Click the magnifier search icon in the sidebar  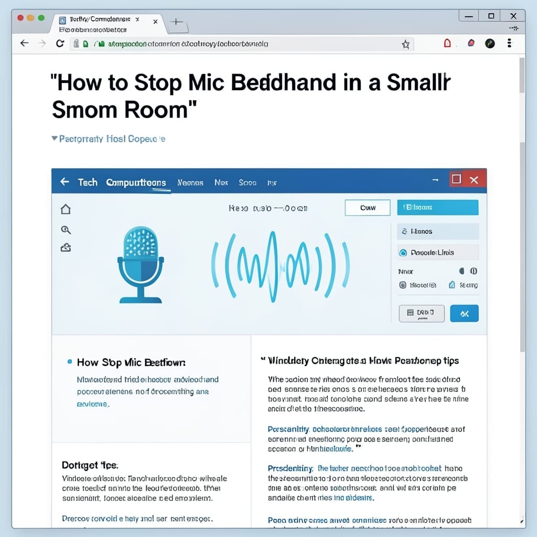pyautogui.click(x=66, y=230)
